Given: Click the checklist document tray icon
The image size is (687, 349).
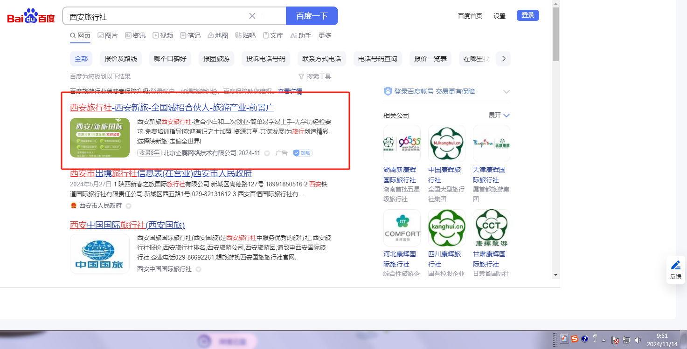Looking at the screenshot, I should click(x=564, y=339).
